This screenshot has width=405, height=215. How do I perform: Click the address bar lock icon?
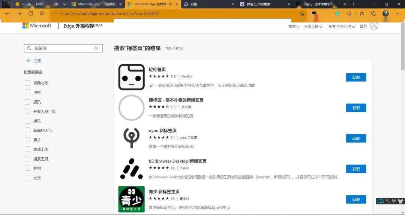(x=55, y=13)
